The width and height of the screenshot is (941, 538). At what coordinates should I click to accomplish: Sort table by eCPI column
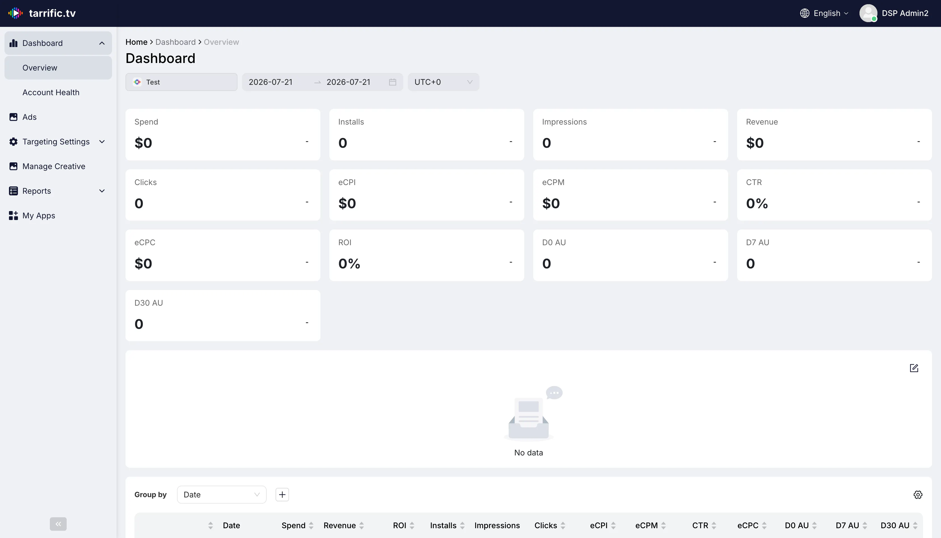tap(613, 525)
